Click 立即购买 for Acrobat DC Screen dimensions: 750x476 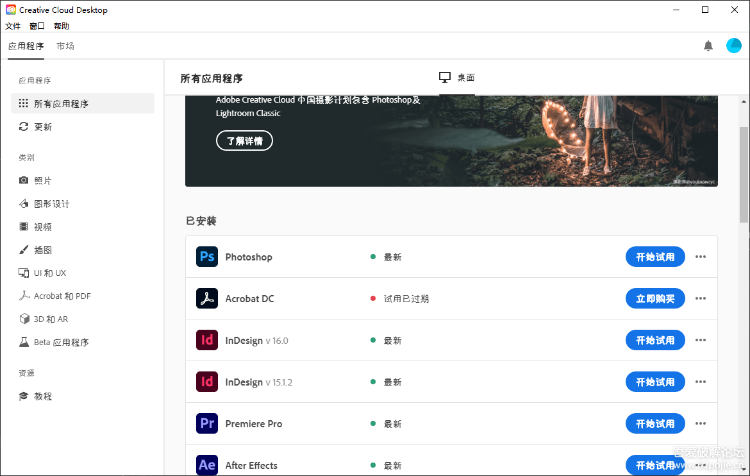(655, 298)
